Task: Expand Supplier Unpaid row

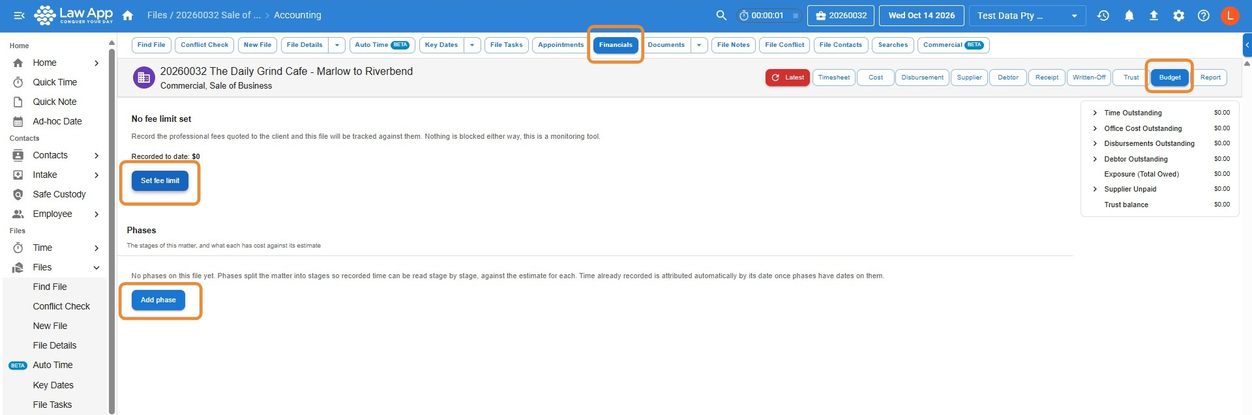Action: (1095, 189)
